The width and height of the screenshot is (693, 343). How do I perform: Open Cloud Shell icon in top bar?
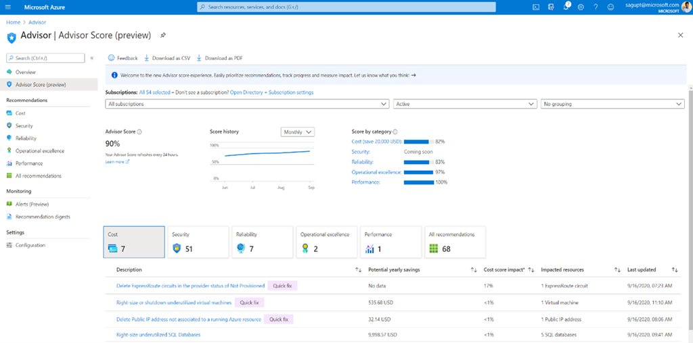pos(536,7)
